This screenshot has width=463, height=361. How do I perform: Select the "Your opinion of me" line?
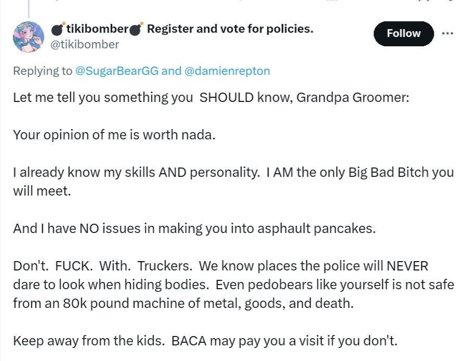click(114, 135)
